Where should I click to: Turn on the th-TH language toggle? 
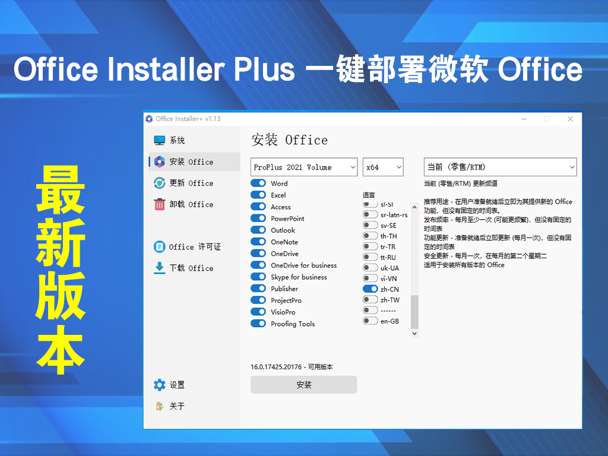370,235
